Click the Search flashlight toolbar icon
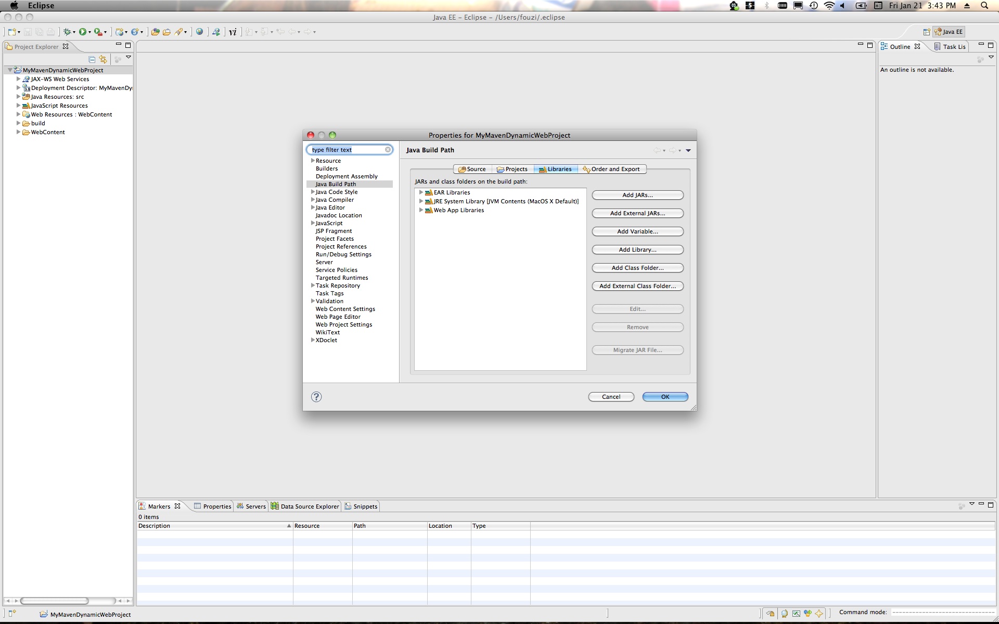 coord(178,32)
